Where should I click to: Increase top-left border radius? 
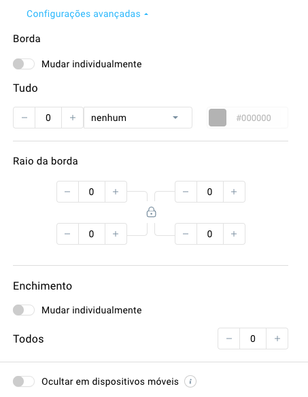116,192
